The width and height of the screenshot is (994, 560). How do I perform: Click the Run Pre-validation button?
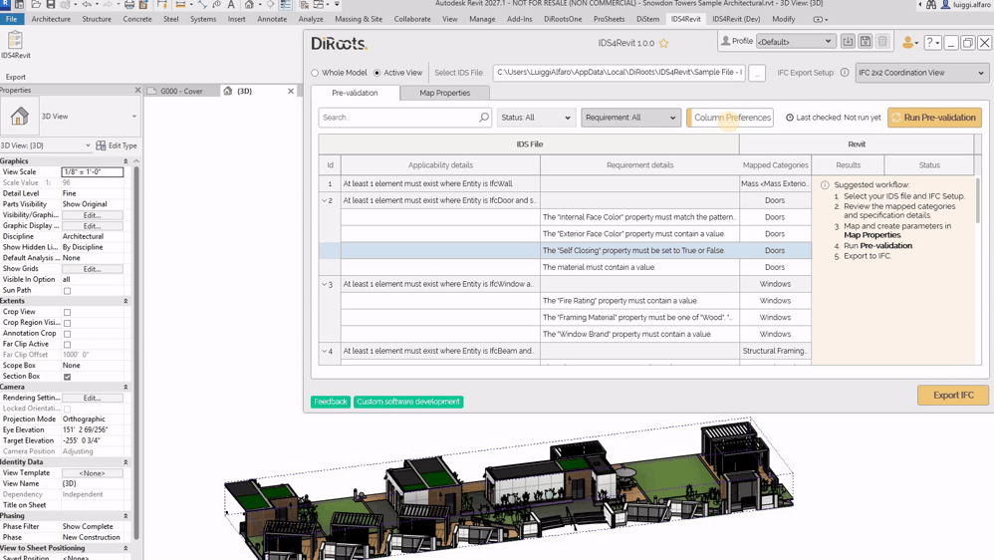(934, 118)
